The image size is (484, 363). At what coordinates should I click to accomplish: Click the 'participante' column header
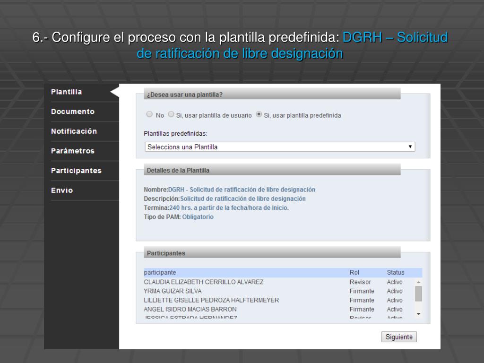160,273
